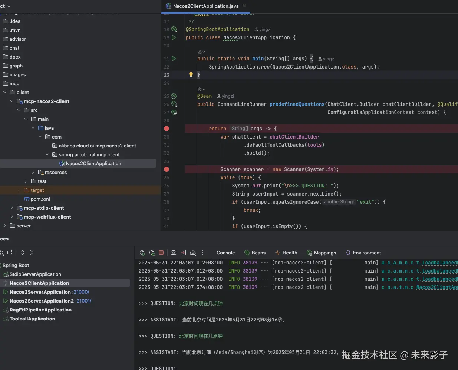The height and width of the screenshot is (370, 458).
Task: Click the run gutter arrow beside main method
Action: coord(174,59)
